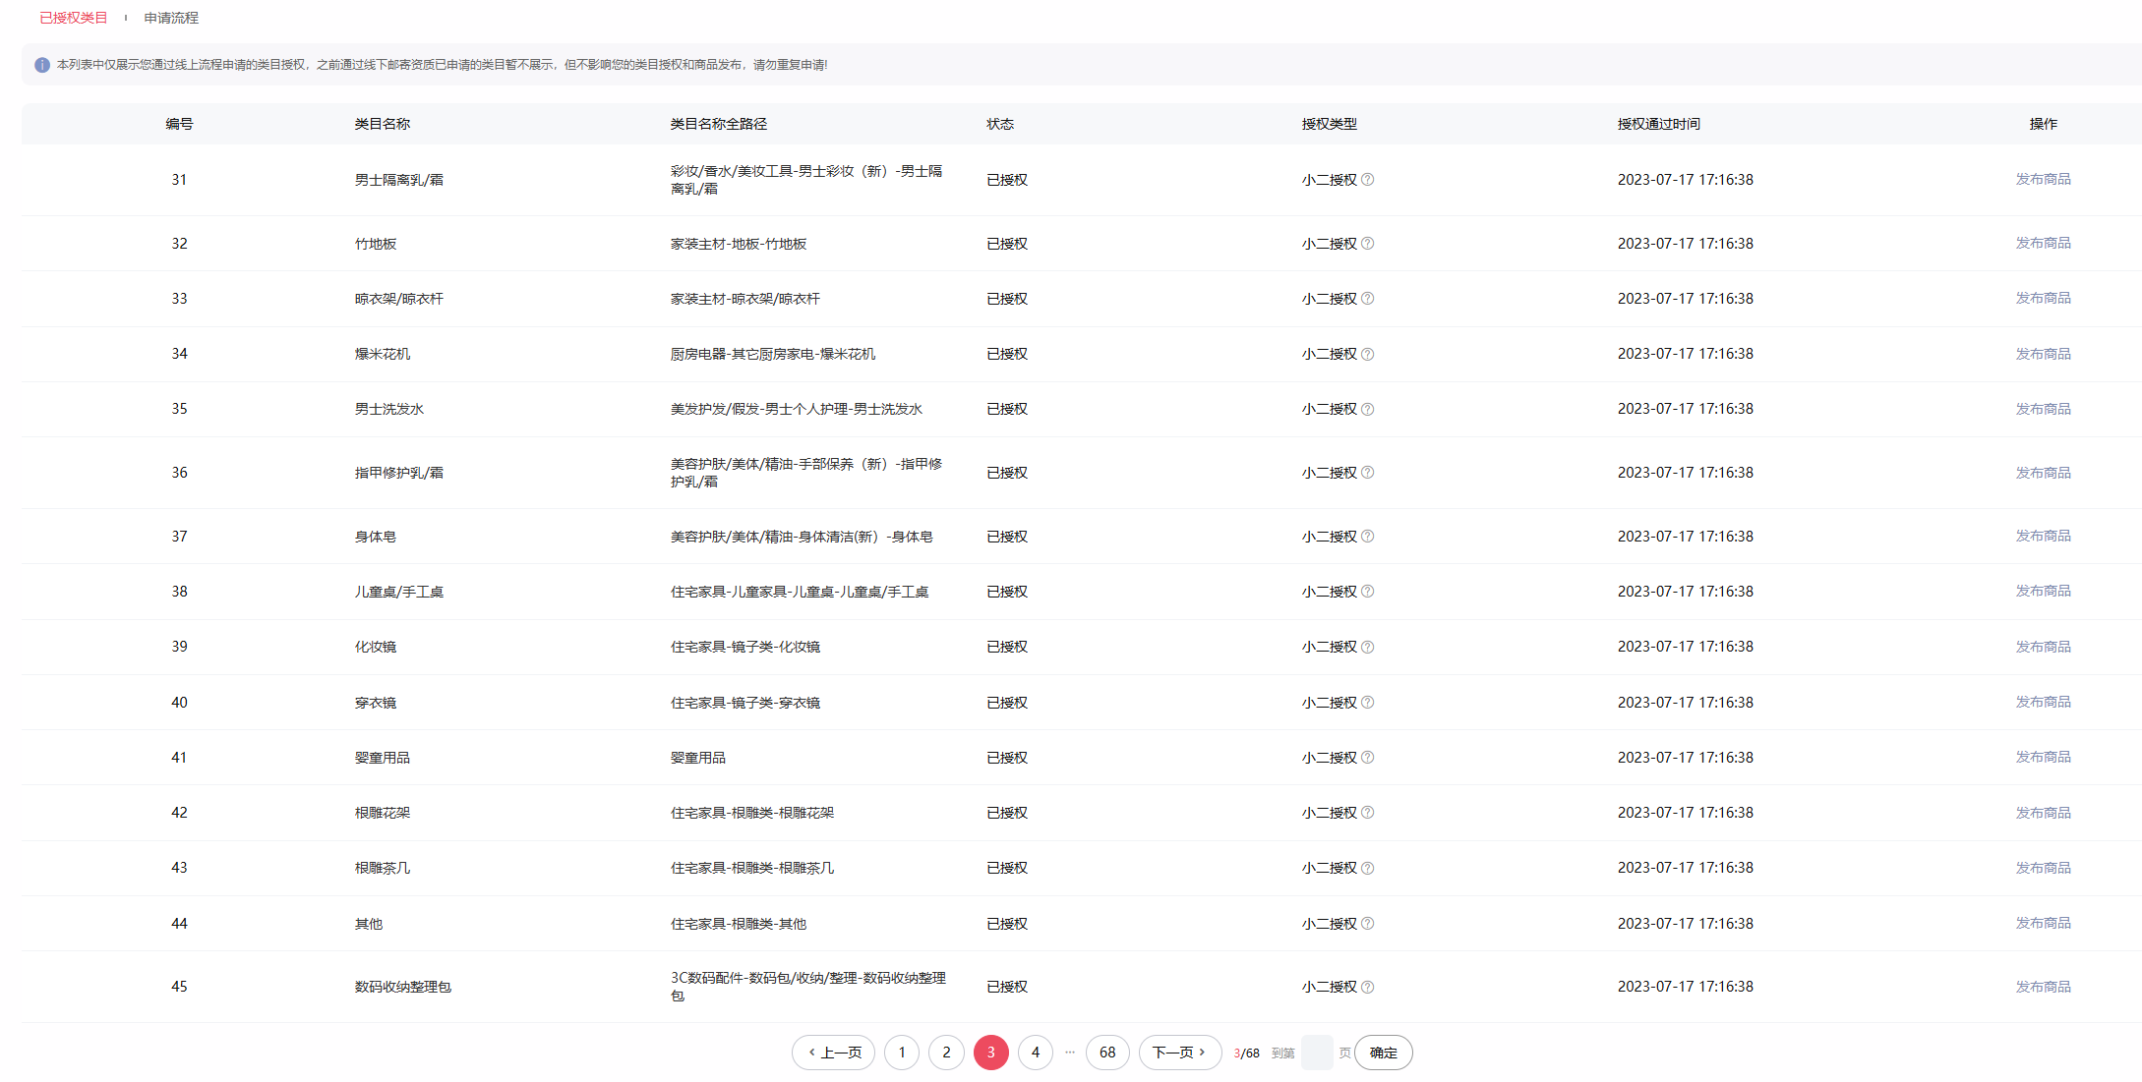This screenshot has height=1082, width=2142.
Task: Click help icon in 婴童用品 row
Action: [1367, 758]
